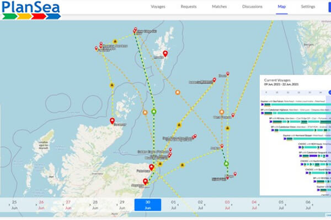Screen dimensions: 331x220
Task: Open the Discussions tab
Action: point(252,7)
